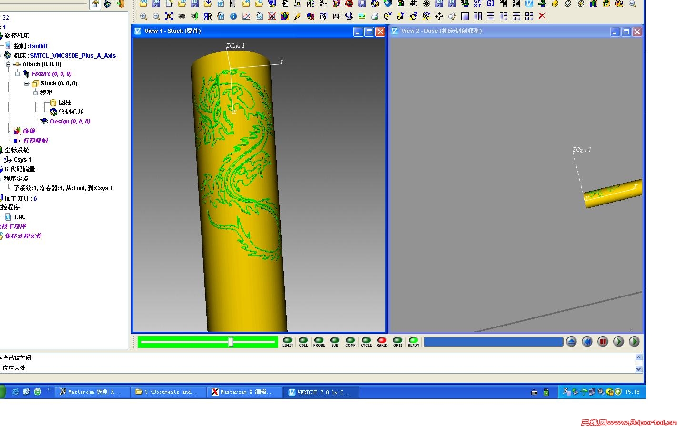686x429 pixels.
Task: Click the single step forward button
Action: tap(618, 341)
